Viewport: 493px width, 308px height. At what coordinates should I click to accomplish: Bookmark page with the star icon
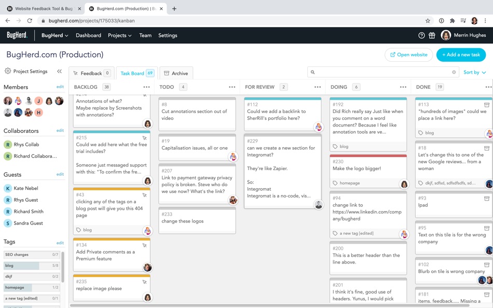coord(428,21)
